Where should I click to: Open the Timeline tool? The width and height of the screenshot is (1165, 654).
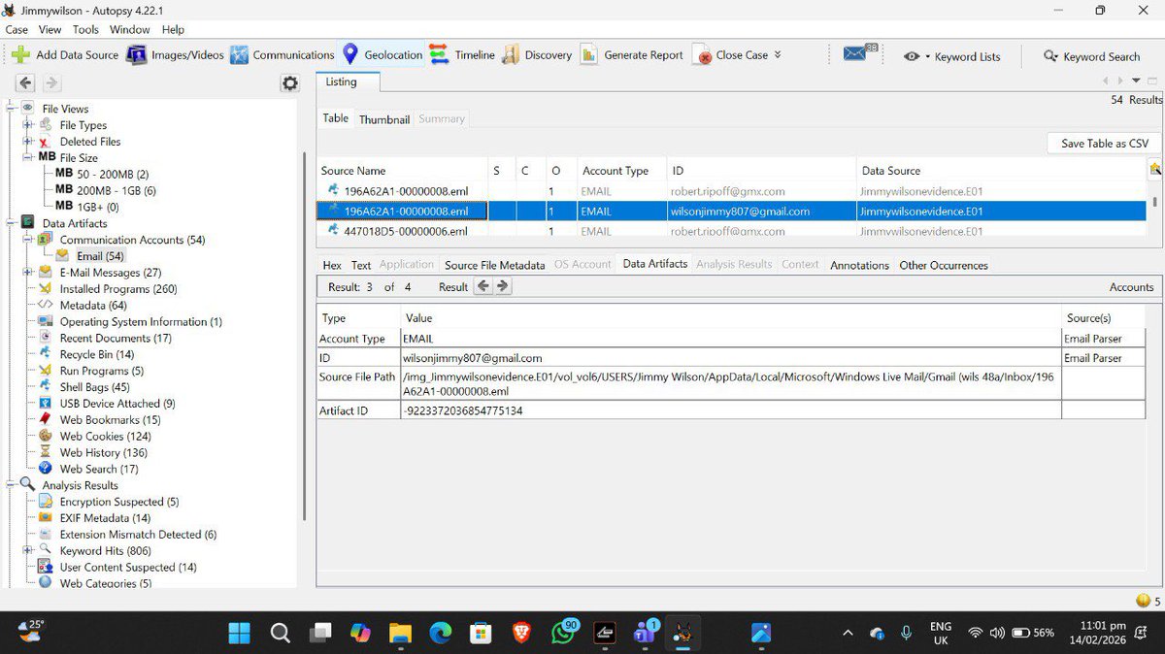[x=462, y=55]
